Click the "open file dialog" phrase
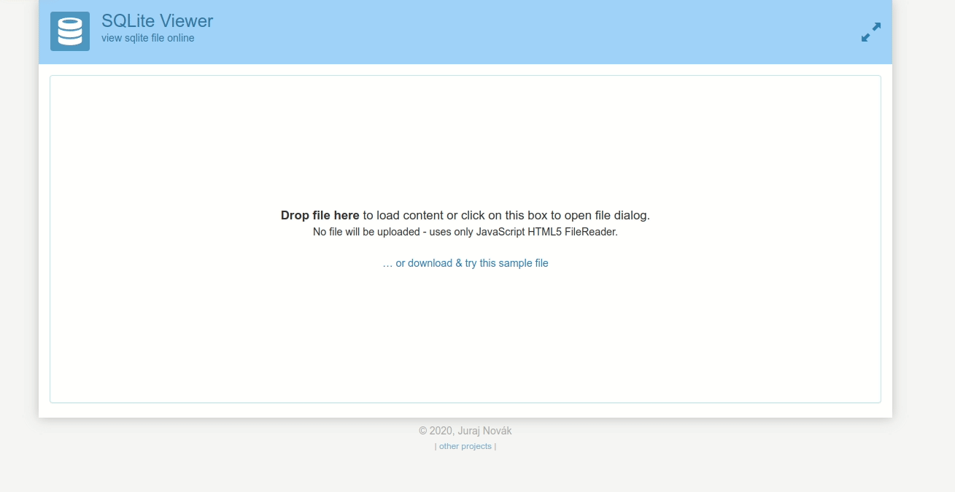Viewport: 955px width, 492px height. click(606, 216)
